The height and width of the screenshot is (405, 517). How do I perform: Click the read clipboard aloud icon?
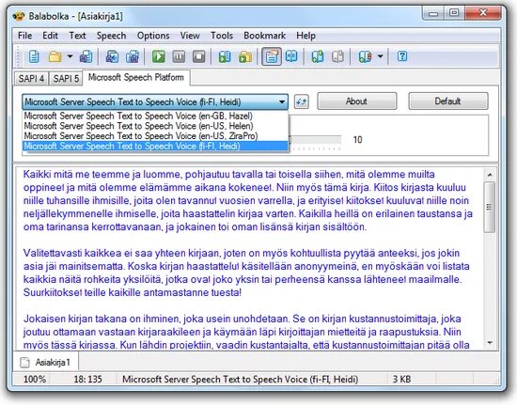coord(225,56)
